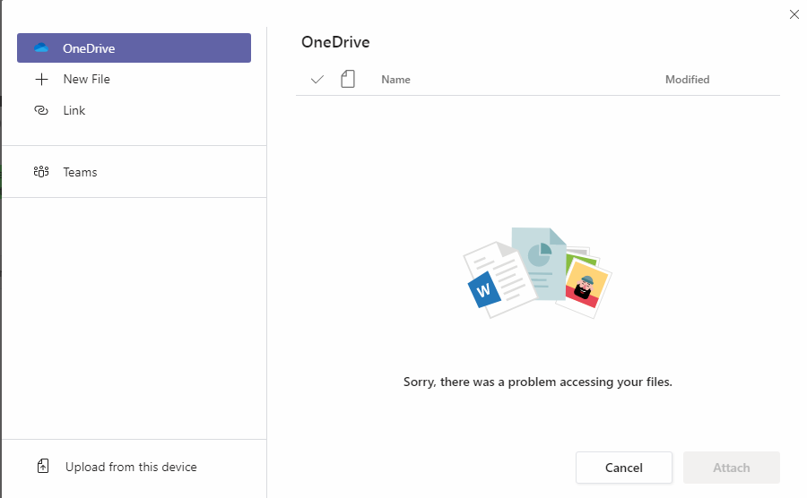This screenshot has height=498, width=807.
Task: Click the Cancel button
Action: [624, 468]
